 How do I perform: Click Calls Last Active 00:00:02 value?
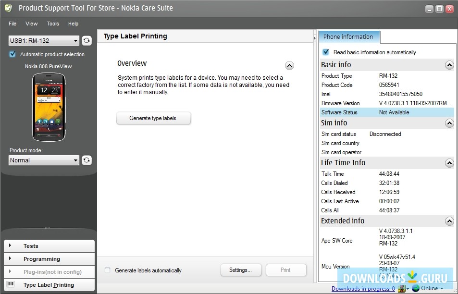pyautogui.click(x=389, y=201)
